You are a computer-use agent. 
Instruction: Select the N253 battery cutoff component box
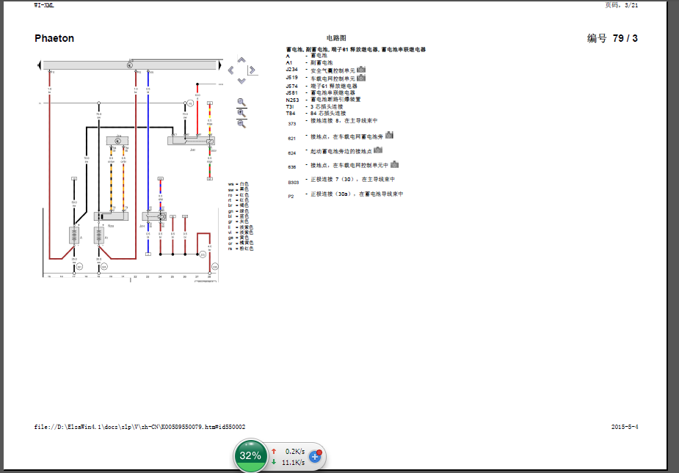click(x=111, y=216)
